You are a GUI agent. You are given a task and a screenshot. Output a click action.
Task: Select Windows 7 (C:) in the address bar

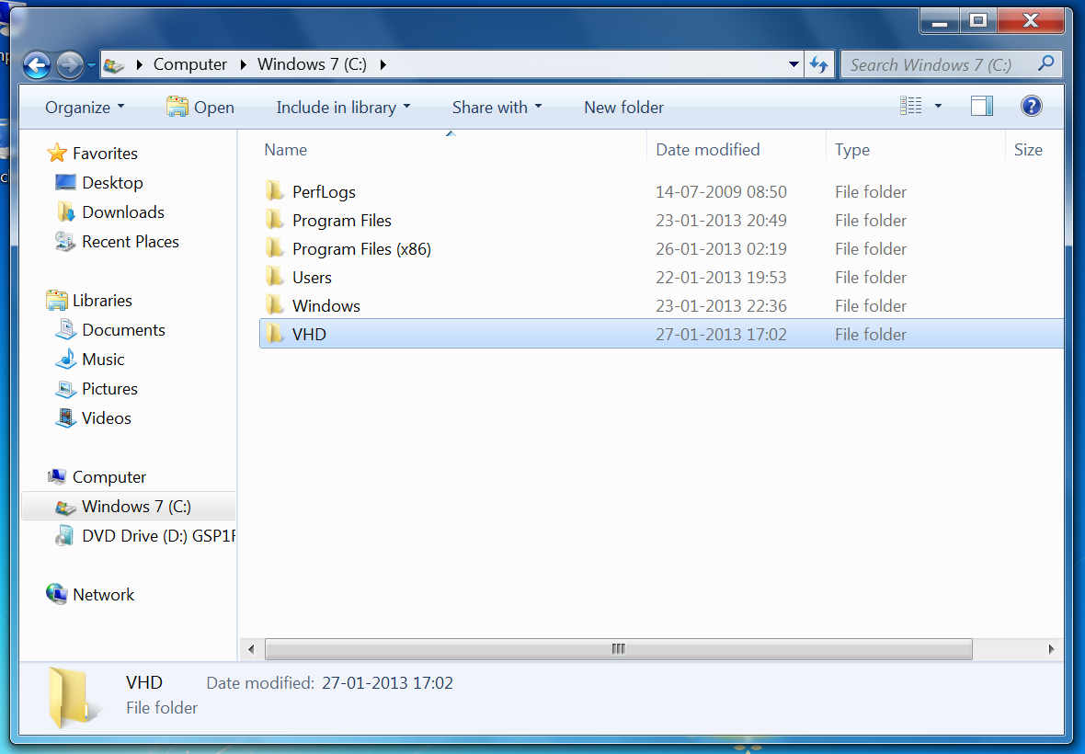click(312, 64)
